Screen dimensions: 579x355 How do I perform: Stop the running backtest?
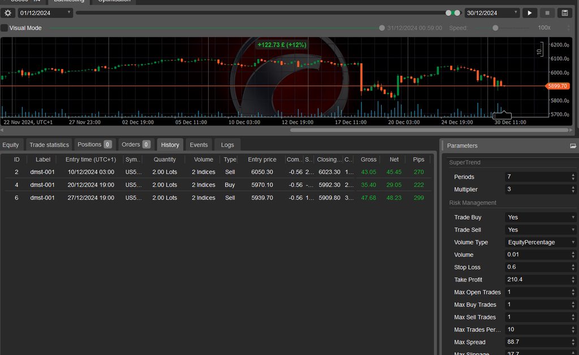point(547,13)
